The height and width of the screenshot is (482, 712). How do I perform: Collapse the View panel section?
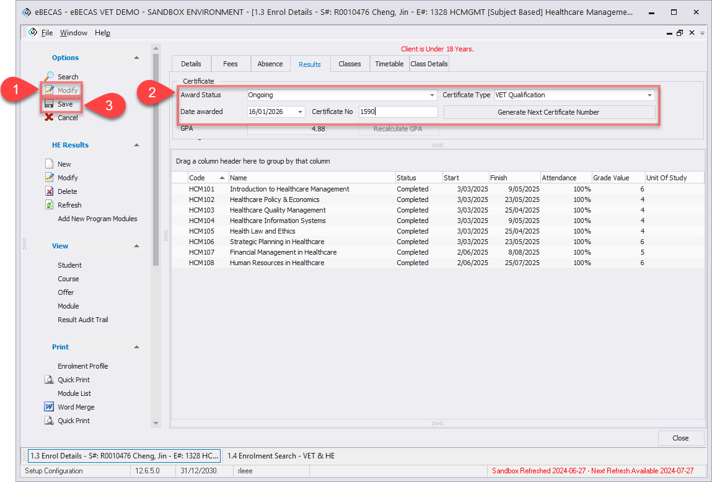click(x=136, y=246)
